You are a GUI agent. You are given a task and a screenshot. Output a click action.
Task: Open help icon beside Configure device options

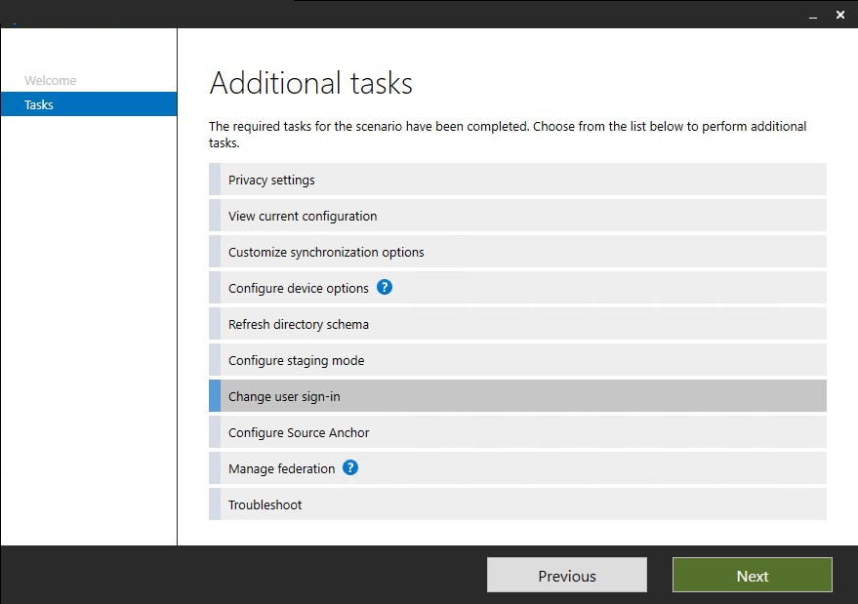click(x=385, y=287)
